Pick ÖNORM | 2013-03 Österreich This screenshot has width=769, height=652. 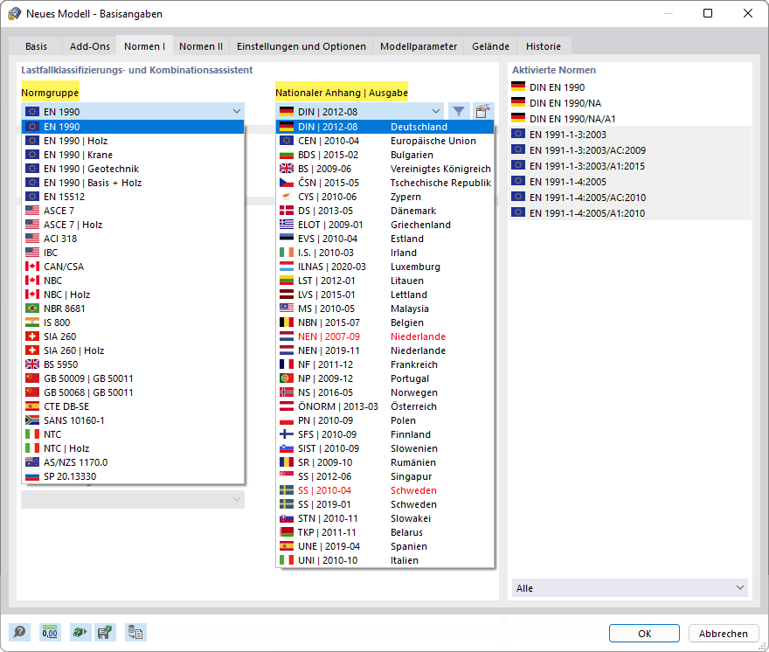(x=385, y=406)
